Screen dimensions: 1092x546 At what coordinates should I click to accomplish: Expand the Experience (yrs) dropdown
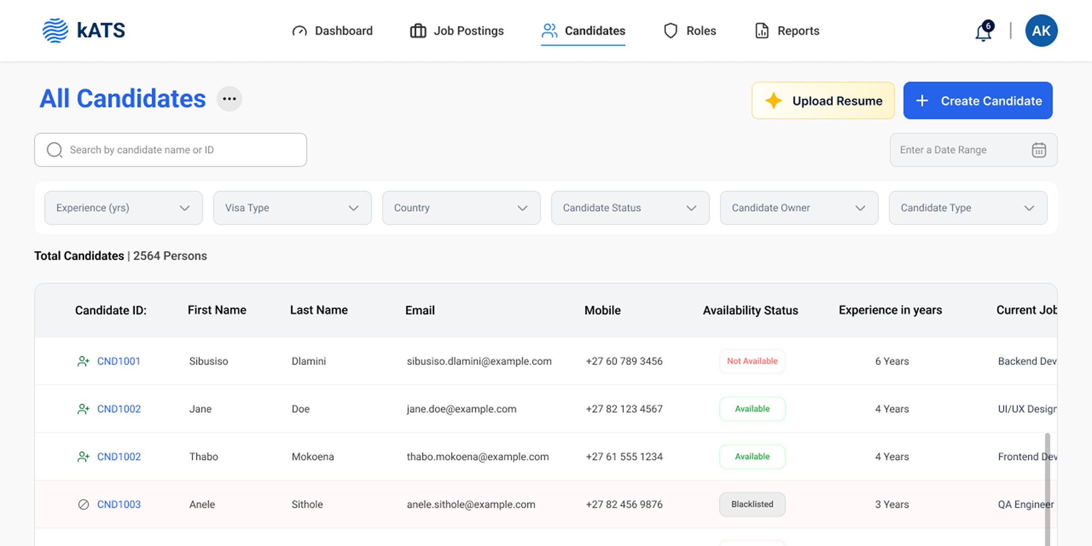(x=123, y=208)
